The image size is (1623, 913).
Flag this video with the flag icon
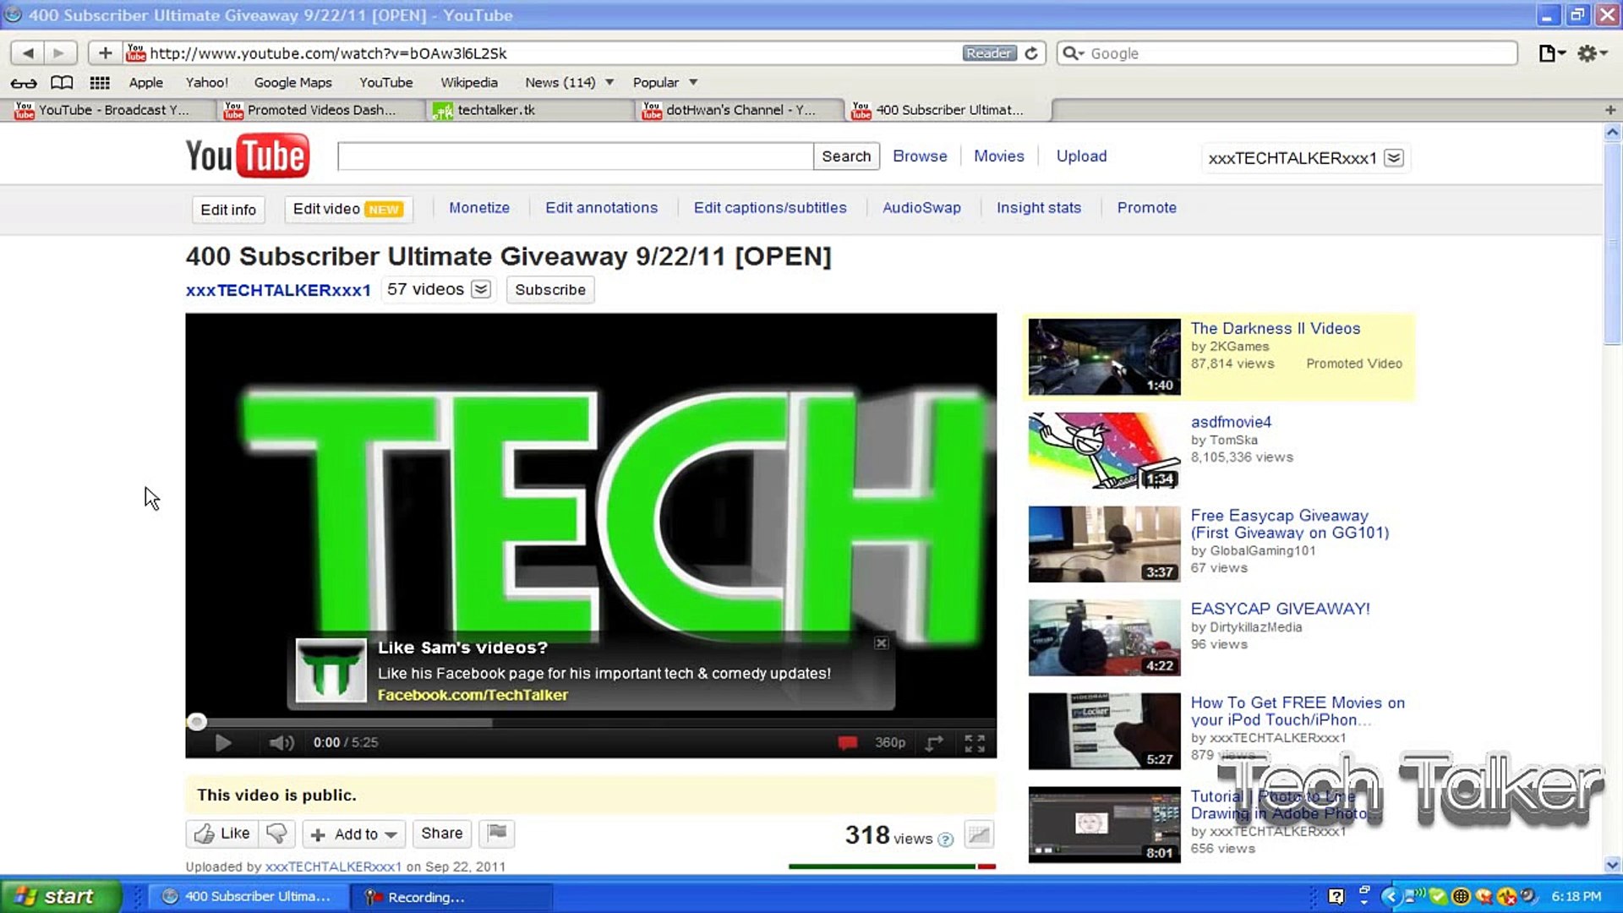coord(497,834)
